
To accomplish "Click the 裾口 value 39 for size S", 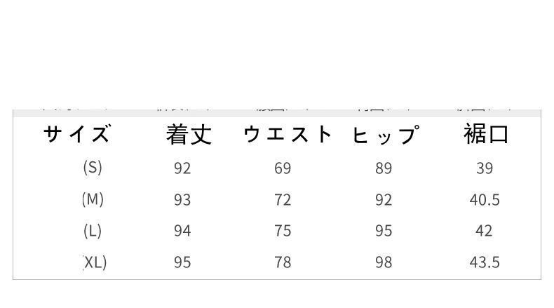I will click(485, 168).
